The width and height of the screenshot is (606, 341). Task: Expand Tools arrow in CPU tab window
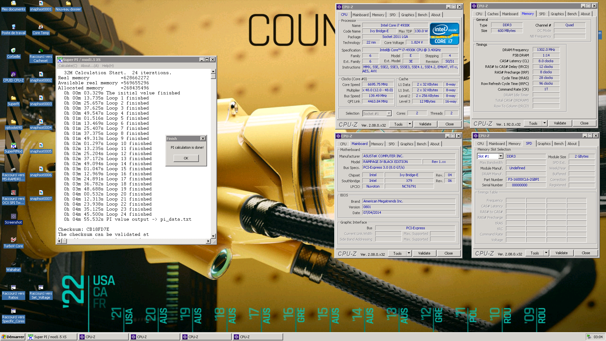[410, 124]
